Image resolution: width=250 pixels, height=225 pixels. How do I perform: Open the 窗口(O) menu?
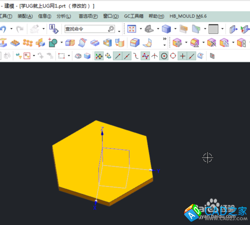click(111, 16)
